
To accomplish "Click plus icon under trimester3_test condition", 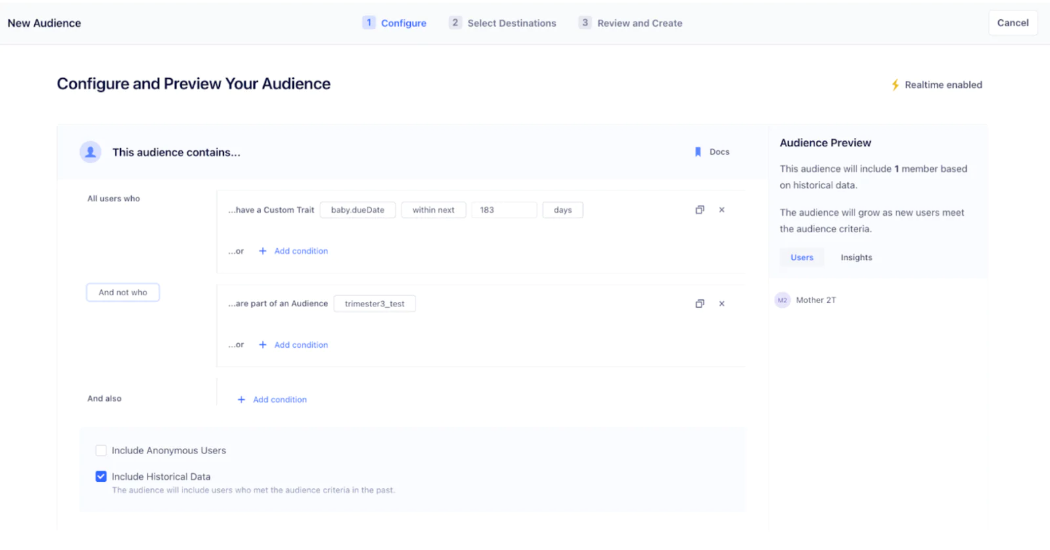I will click(x=262, y=345).
